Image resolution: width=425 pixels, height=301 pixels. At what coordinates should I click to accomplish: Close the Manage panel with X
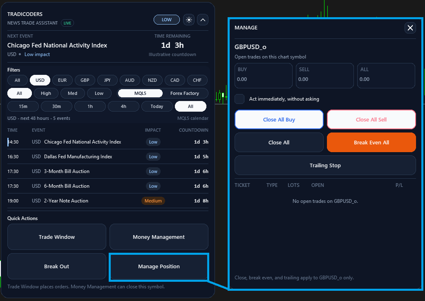pyautogui.click(x=410, y=28)
